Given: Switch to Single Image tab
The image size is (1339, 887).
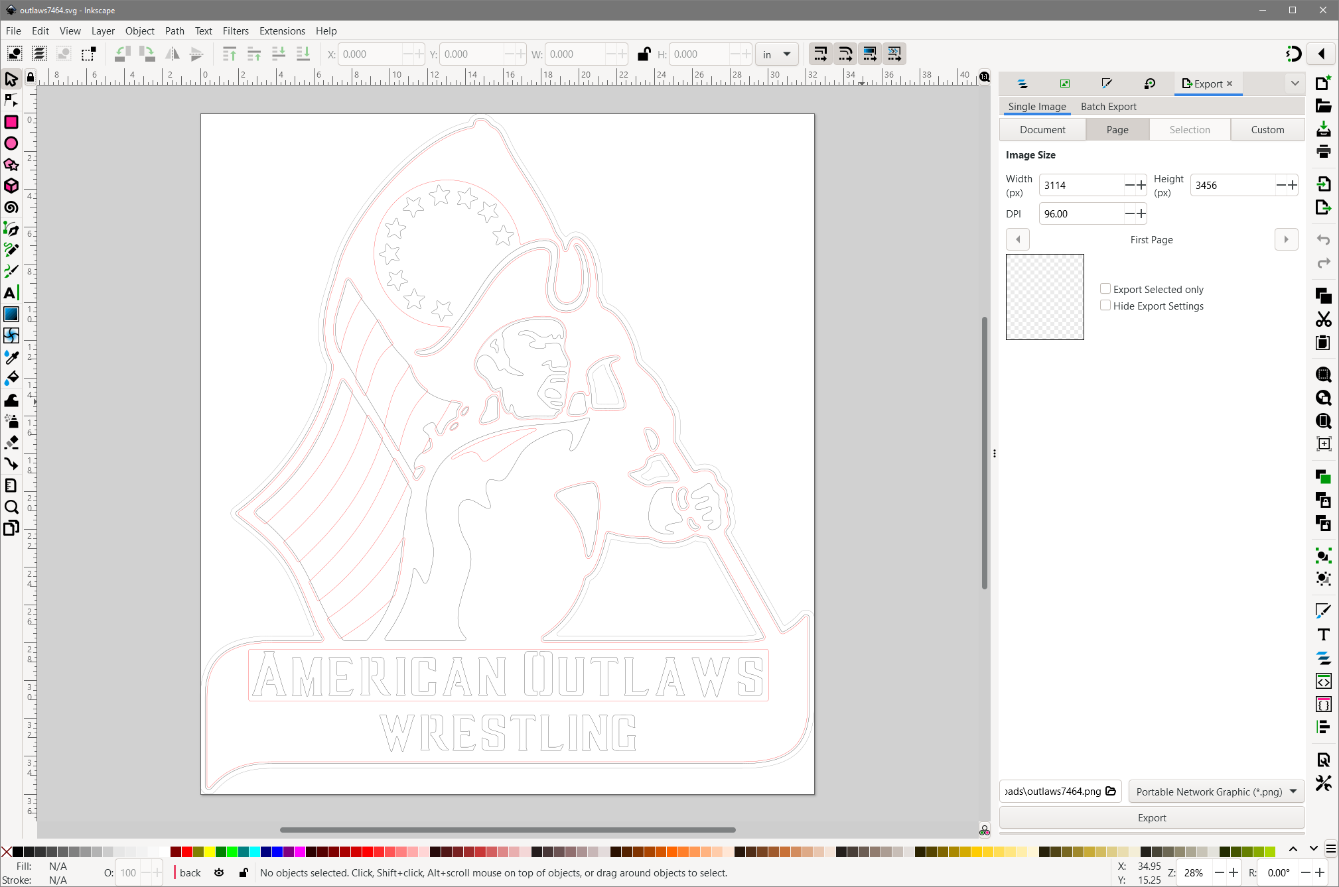Looking at the screenshot, I should coord(1037,106).
